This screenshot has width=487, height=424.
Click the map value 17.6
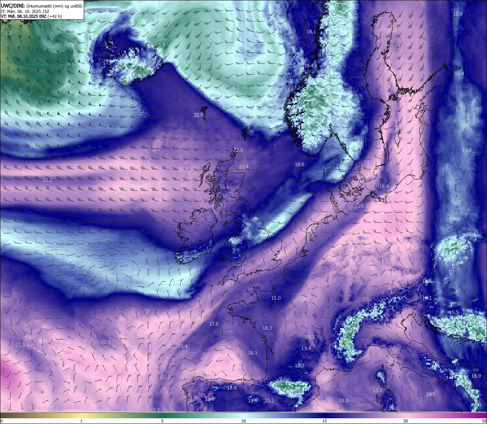(x=214, y=324)
